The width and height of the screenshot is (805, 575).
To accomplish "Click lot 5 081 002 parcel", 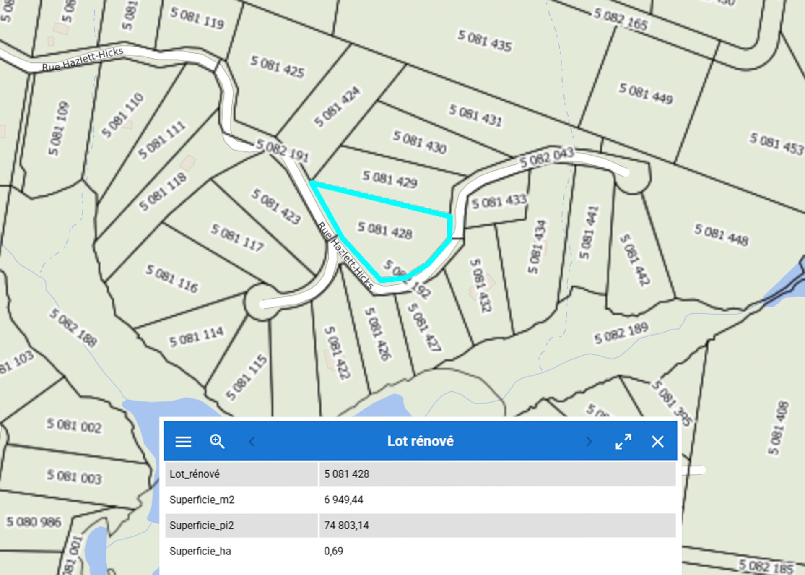I will pyautogui.click(x=74, y=426).
